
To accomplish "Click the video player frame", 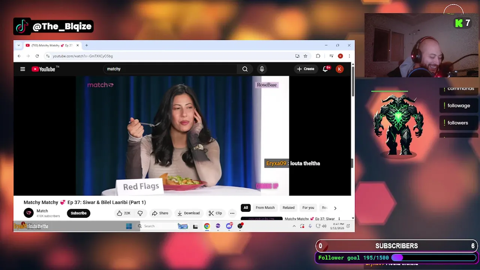I will [182, 136].
